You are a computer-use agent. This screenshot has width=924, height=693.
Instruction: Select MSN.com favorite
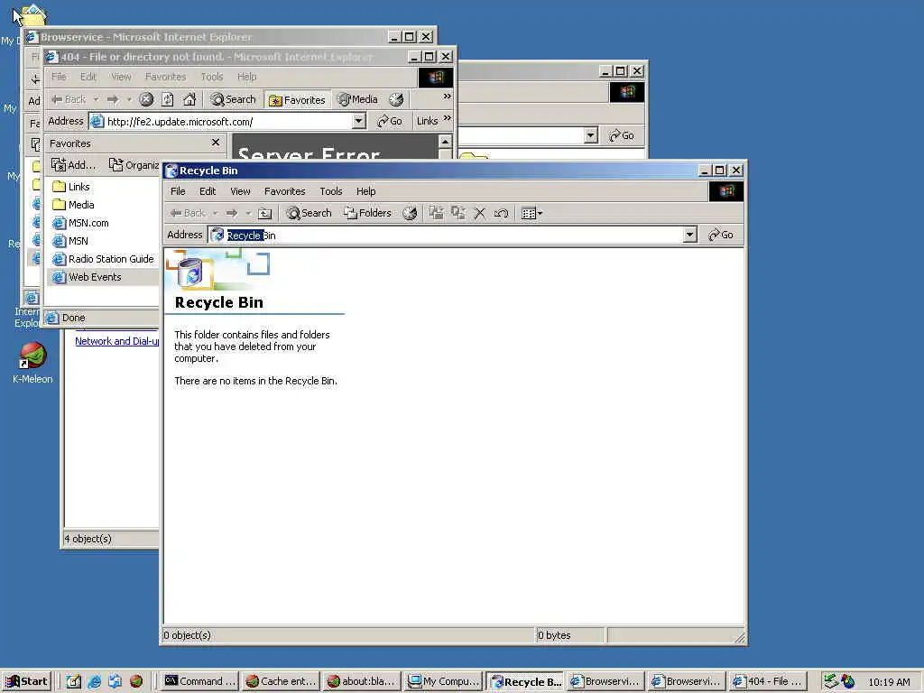pos(80,224)
